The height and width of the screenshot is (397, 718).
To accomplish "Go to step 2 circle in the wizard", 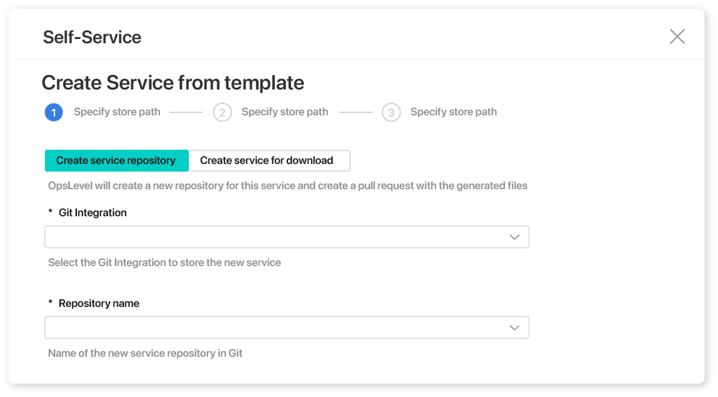I will click(x=222, y=112).
